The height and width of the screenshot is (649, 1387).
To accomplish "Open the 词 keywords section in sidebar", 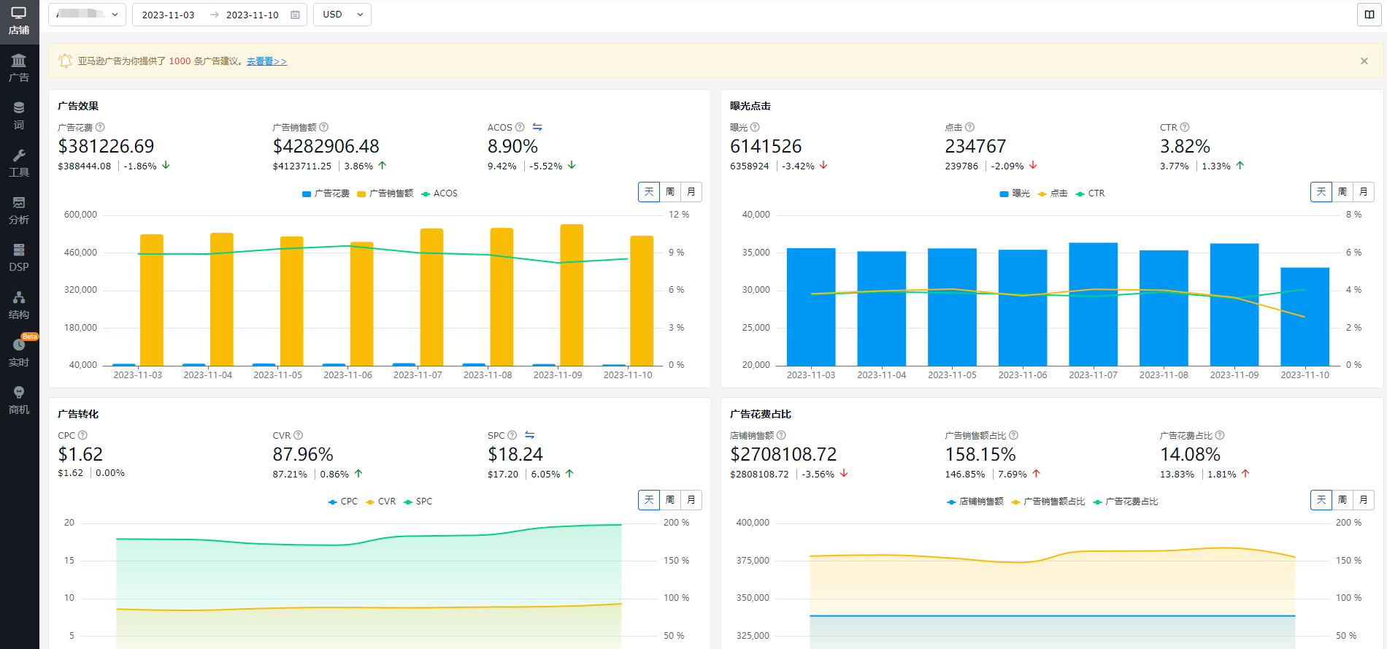I will click(19, 115).
